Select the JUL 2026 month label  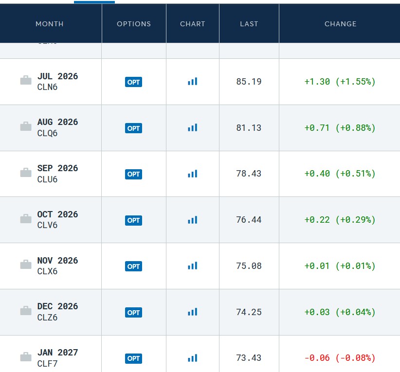pos(57,76)
